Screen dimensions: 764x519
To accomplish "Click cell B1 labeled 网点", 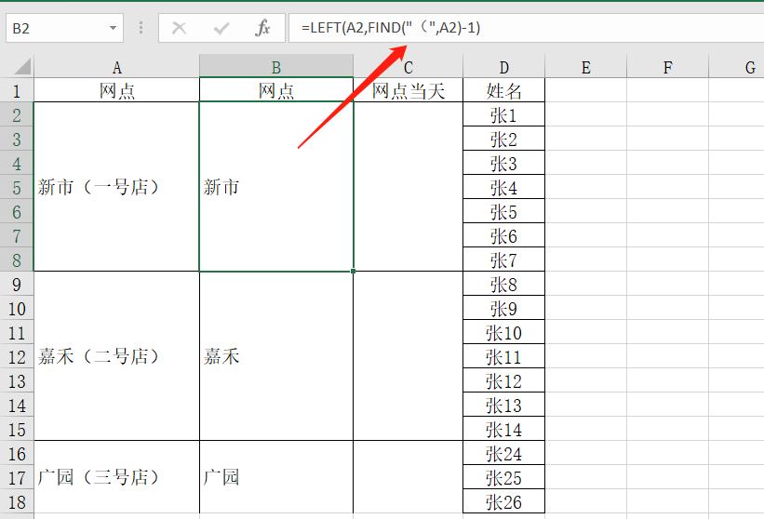I will [x=276, y=90].
